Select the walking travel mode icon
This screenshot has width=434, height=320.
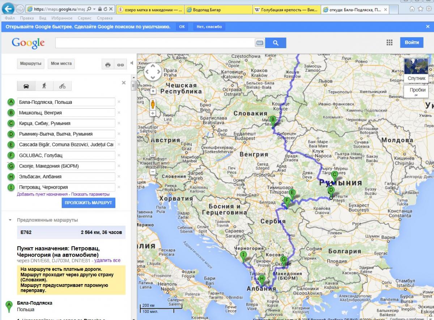(x=44, y=86)
